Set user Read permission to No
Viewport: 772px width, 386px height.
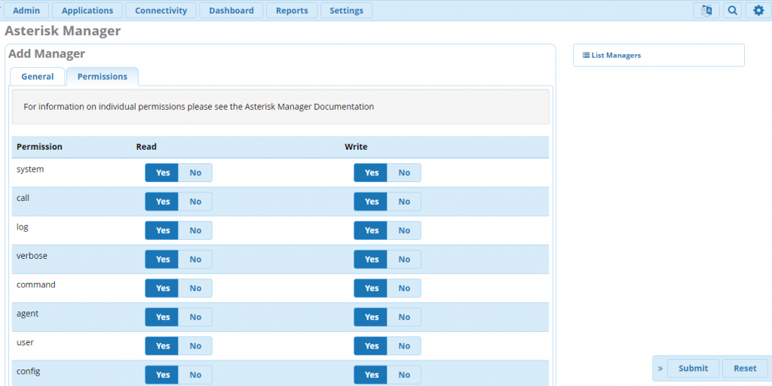click(x=195, y=346)
